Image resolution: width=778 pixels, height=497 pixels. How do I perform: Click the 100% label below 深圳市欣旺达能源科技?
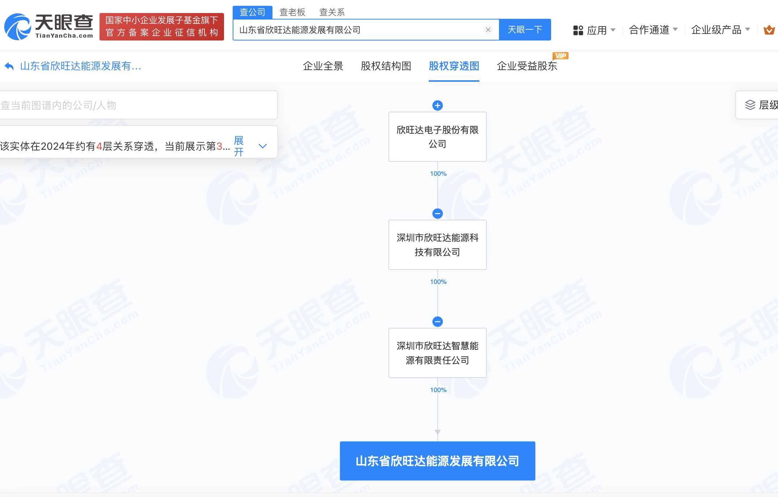click(438, 282)
